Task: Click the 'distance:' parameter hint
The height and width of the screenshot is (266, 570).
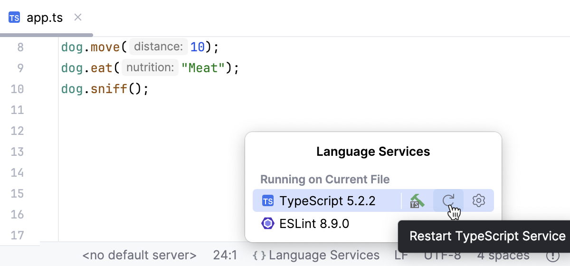Action: tap(158, 47)
